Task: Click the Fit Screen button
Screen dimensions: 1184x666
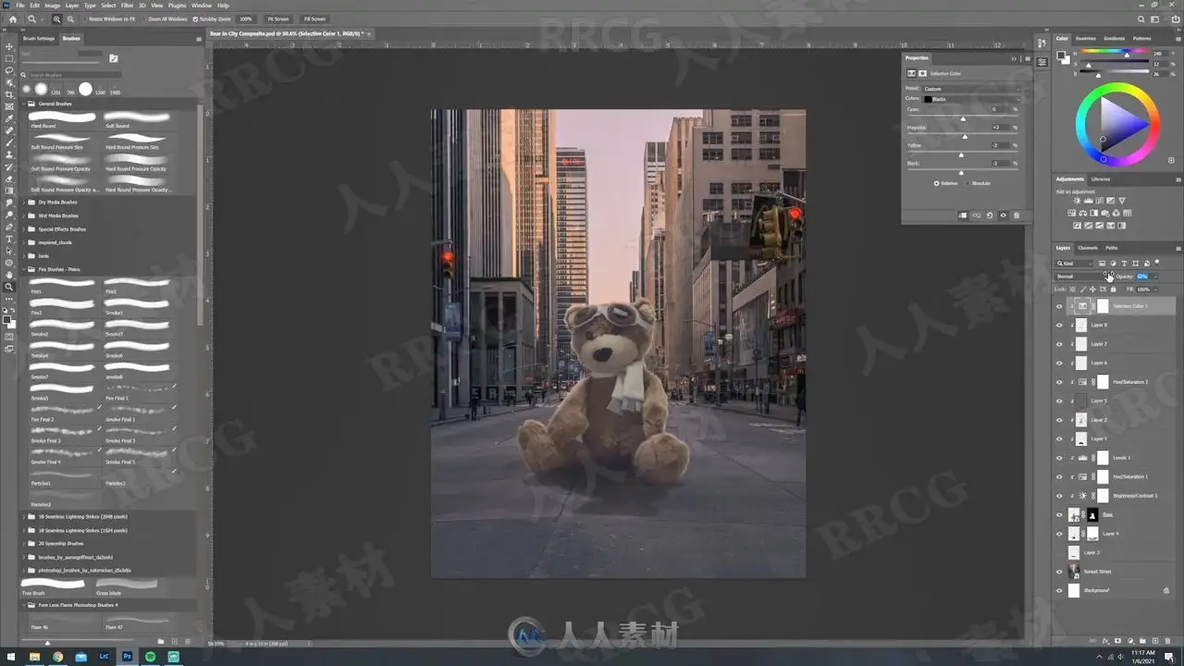Action: coord(277,18)
